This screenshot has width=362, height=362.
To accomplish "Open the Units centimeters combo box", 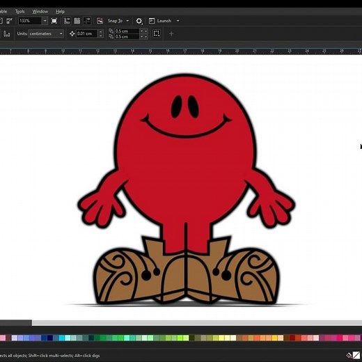I will click(46, 33).
